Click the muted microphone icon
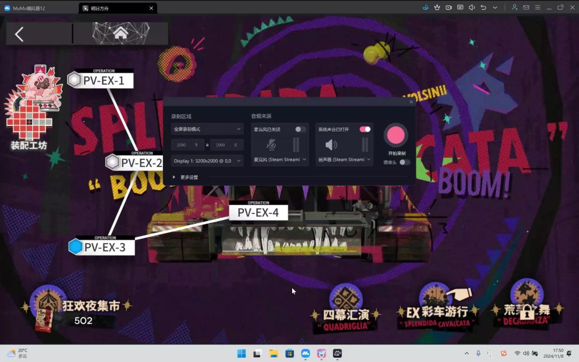Image resolution: width=579 pixels, height=362 pixels. point(271,144)
